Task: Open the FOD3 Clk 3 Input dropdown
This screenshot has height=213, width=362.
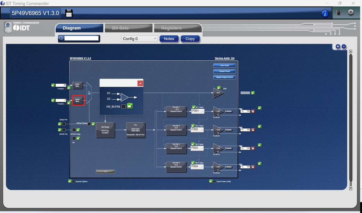Action: (x=197, y=148)
